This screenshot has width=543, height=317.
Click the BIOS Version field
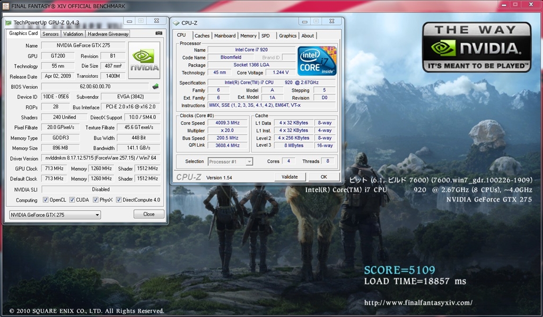pyautogui.click(x=95, y=86)
